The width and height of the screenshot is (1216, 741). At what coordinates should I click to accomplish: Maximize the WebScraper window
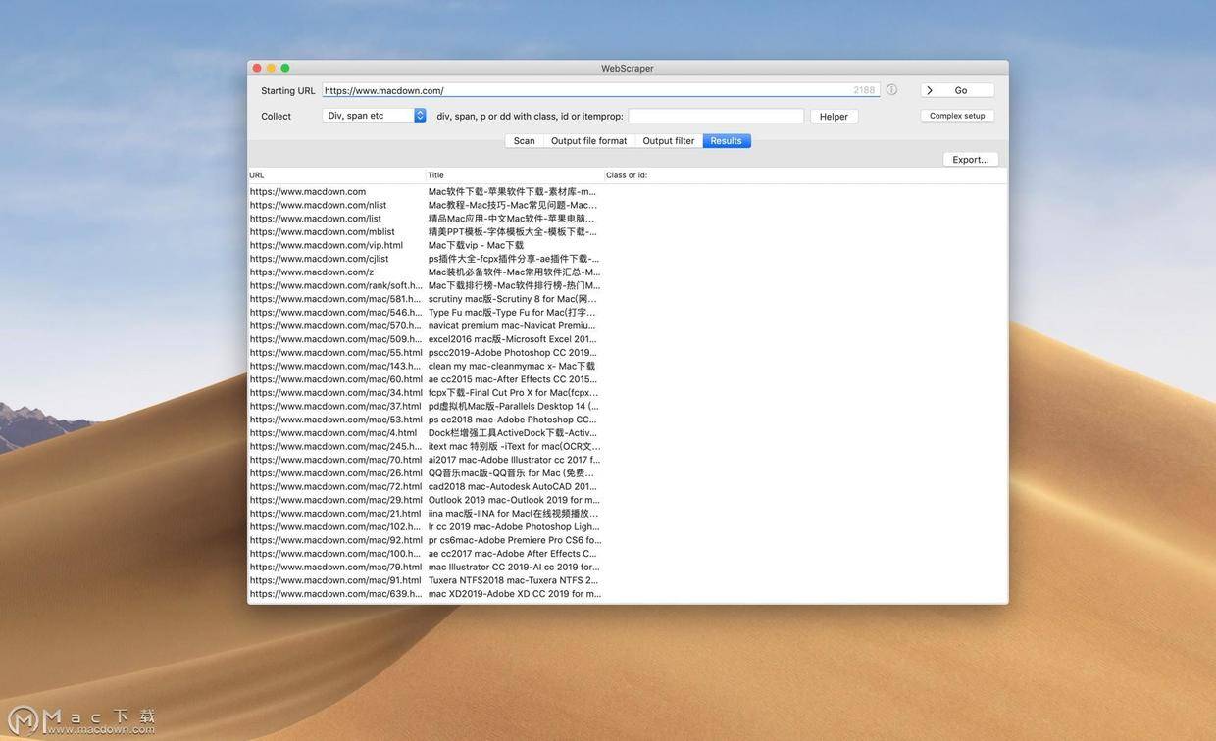coord(285,68)
